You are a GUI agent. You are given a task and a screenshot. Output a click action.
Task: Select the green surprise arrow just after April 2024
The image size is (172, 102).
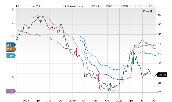pos(41,22)
